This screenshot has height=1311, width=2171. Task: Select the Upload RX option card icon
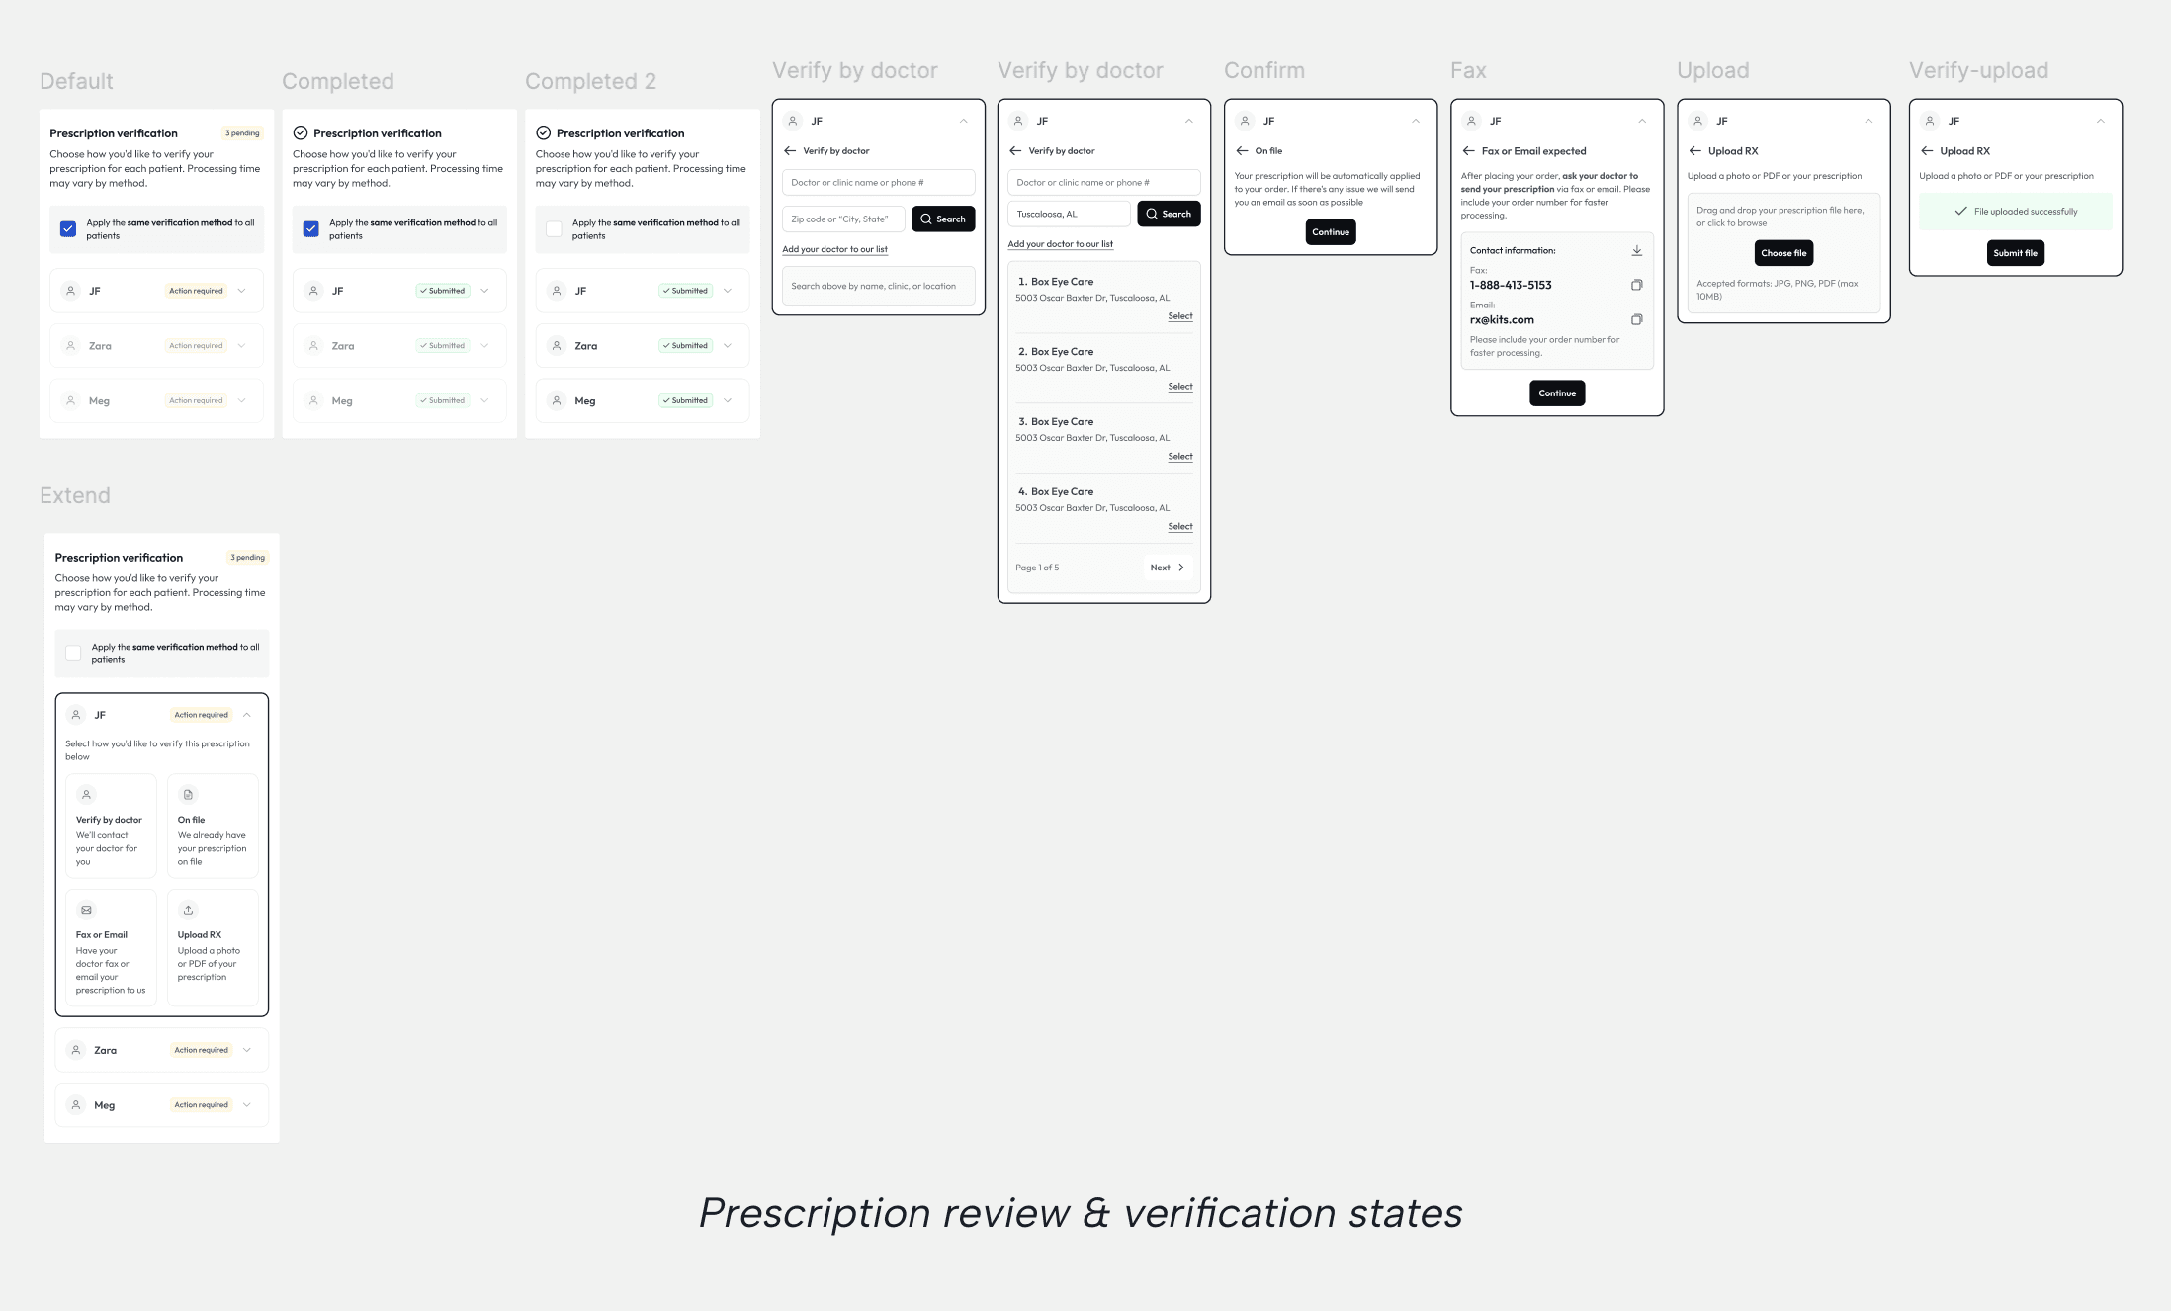point(188,910)
